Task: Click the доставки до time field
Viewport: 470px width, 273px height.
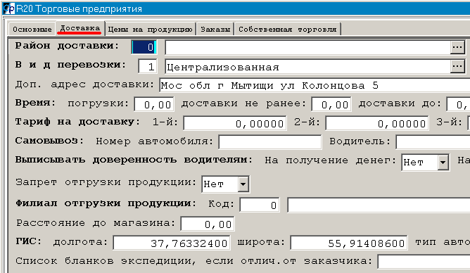Action: [x=458, y=104]
